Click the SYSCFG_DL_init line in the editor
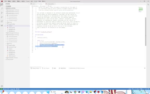 coord(42,38)
